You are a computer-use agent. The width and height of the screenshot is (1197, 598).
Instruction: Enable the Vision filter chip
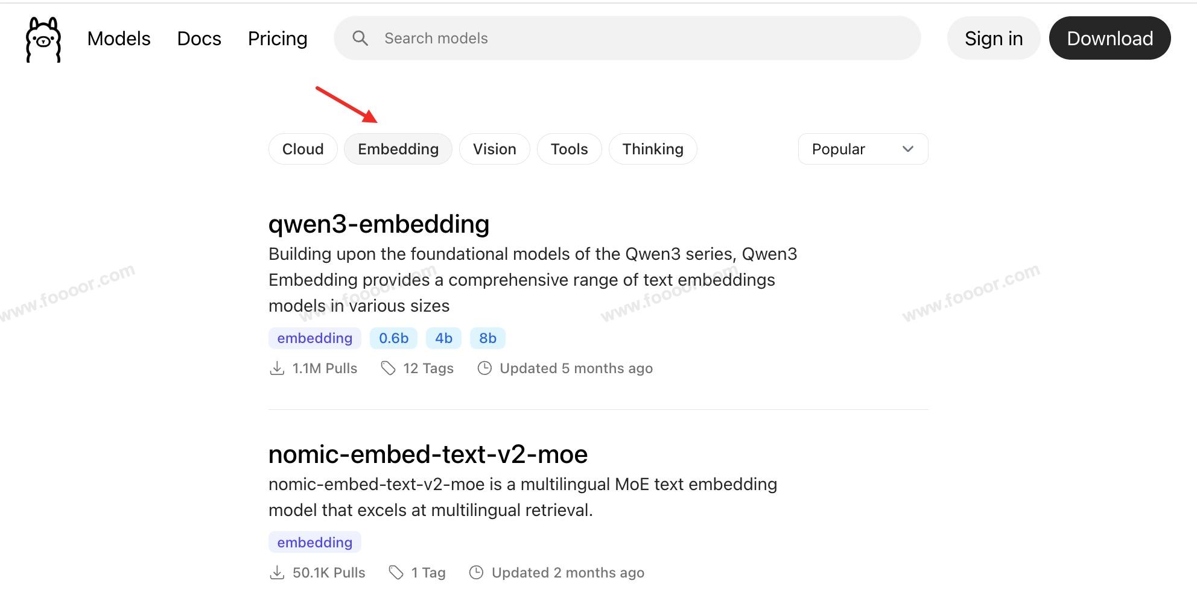(495, 149)
